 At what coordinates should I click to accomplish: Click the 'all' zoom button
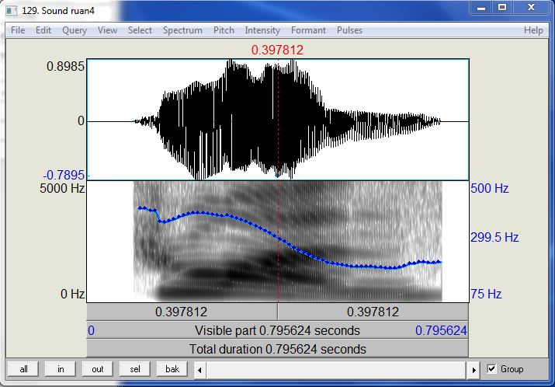point(24,369)
